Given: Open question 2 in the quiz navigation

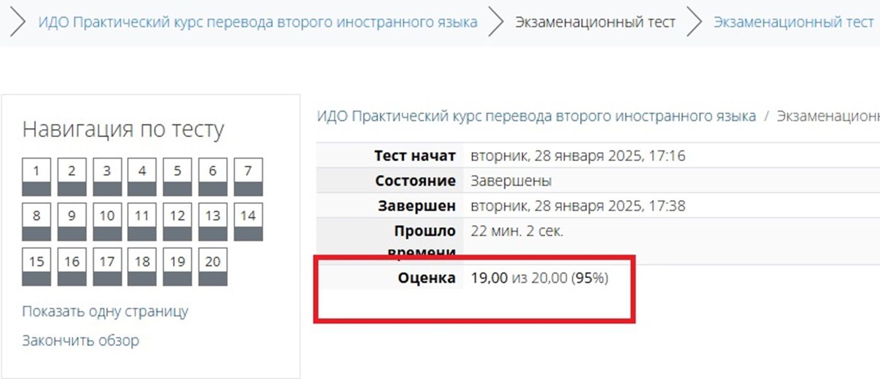Looking at the screenshot, I should click(72, 177).
